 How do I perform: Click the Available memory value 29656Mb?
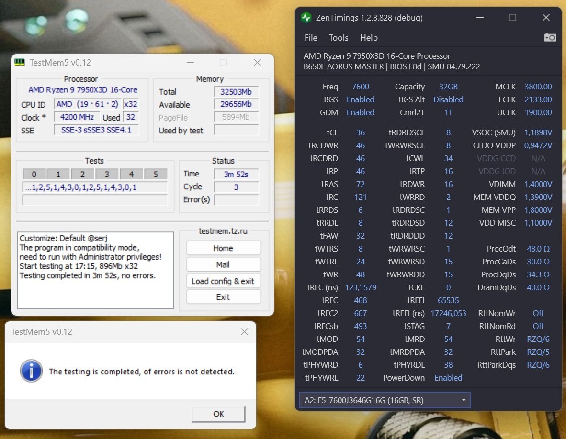(237, 104)
